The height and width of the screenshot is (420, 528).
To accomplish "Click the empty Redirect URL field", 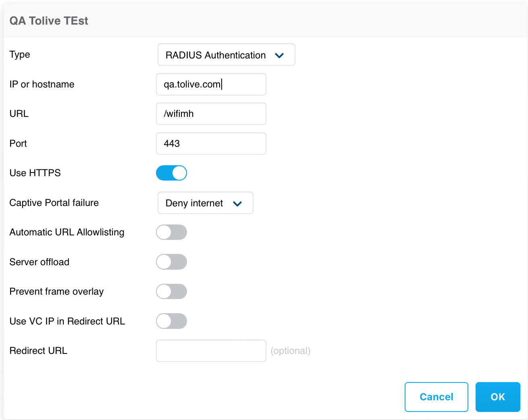I will click(x=211, y=351).
